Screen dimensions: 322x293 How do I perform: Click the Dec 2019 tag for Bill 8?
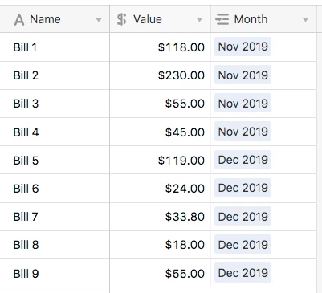click(x=243, y=244)
